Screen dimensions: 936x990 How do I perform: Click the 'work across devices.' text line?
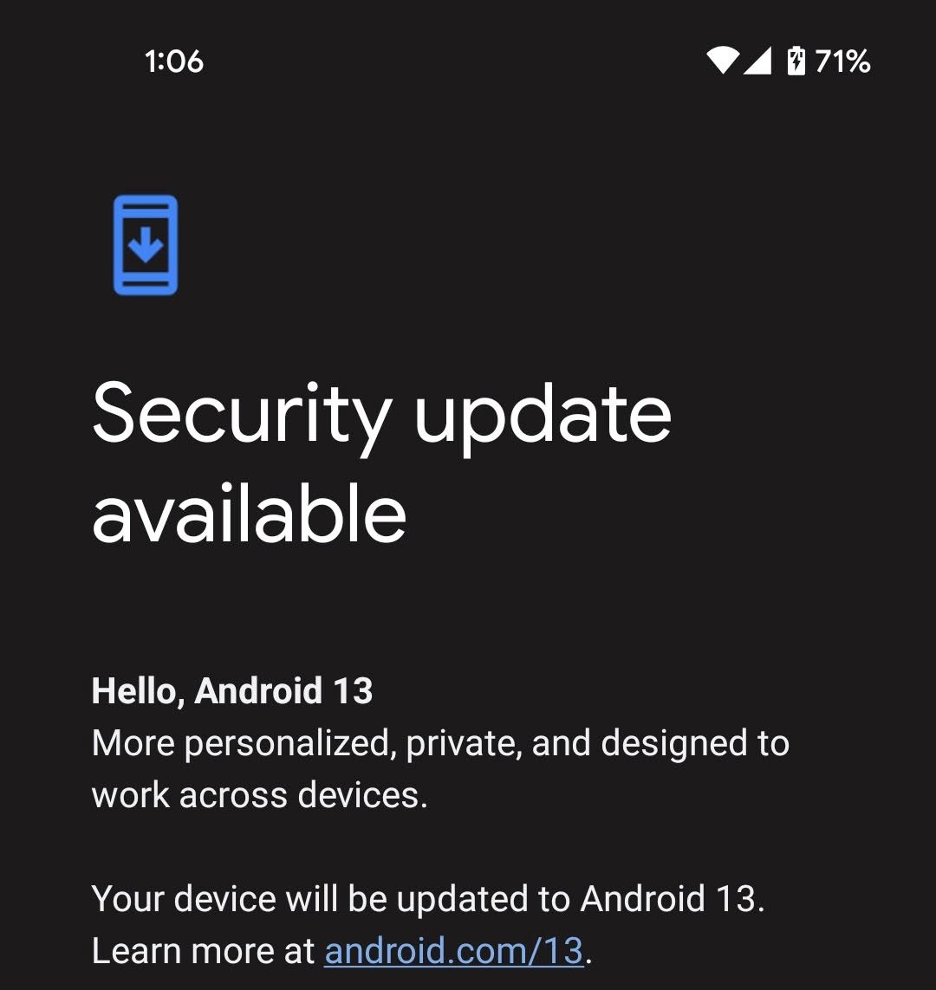[260, 795]
